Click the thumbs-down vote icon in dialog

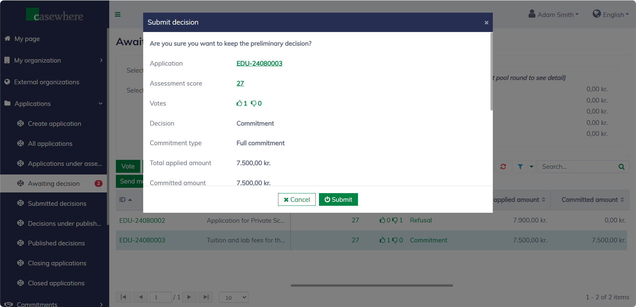pyautogui.click(x=253, y=104)
